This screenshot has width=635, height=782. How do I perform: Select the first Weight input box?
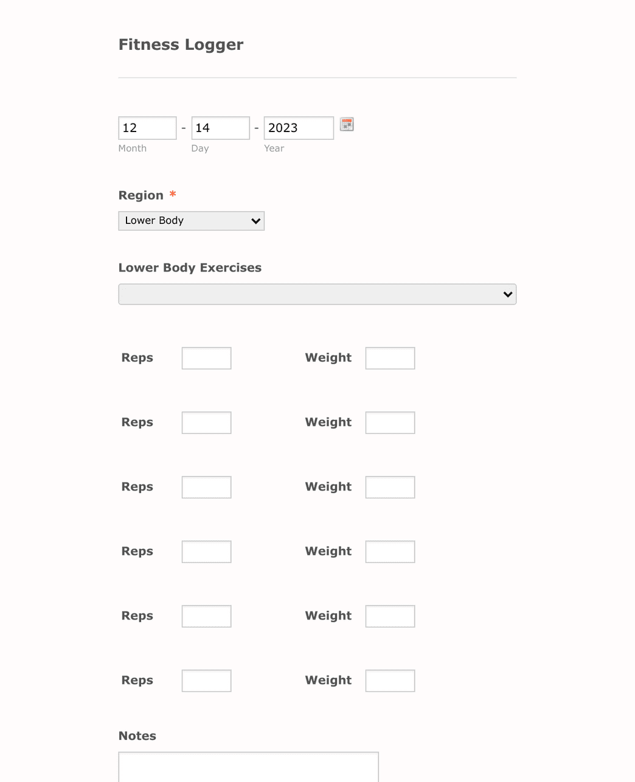(x=390, y=358)
